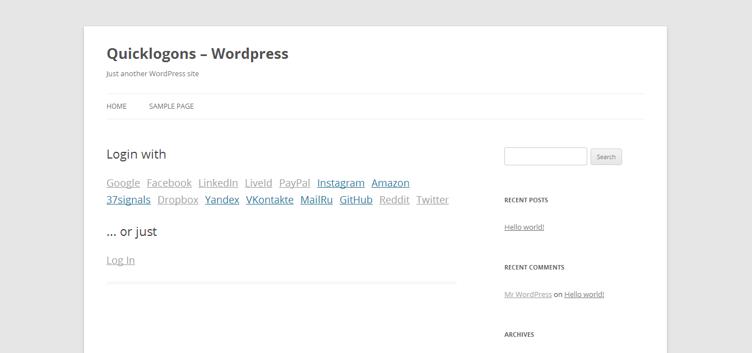Choose Instagram as login provider
This screenshot has height=353, width=752.
341,183
